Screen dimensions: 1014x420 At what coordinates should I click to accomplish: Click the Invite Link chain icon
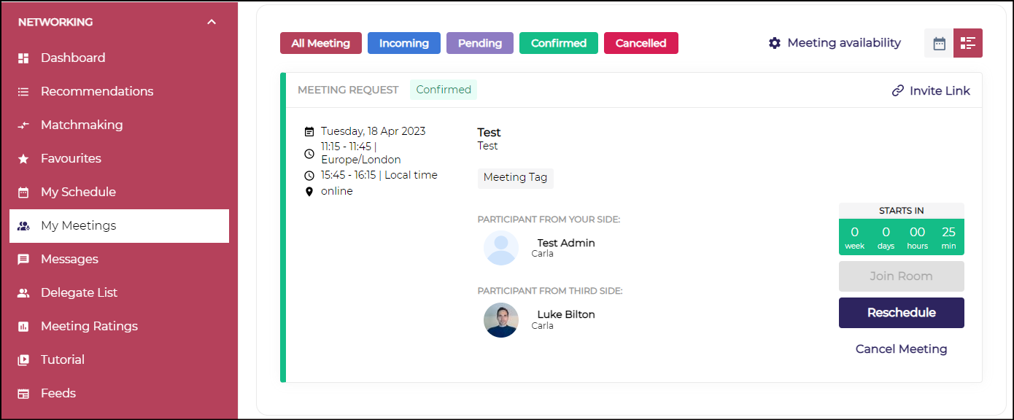point(898,91)
